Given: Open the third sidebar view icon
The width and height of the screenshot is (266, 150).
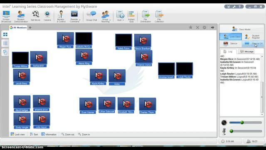Looking at the screenshot, I should 5,52.
